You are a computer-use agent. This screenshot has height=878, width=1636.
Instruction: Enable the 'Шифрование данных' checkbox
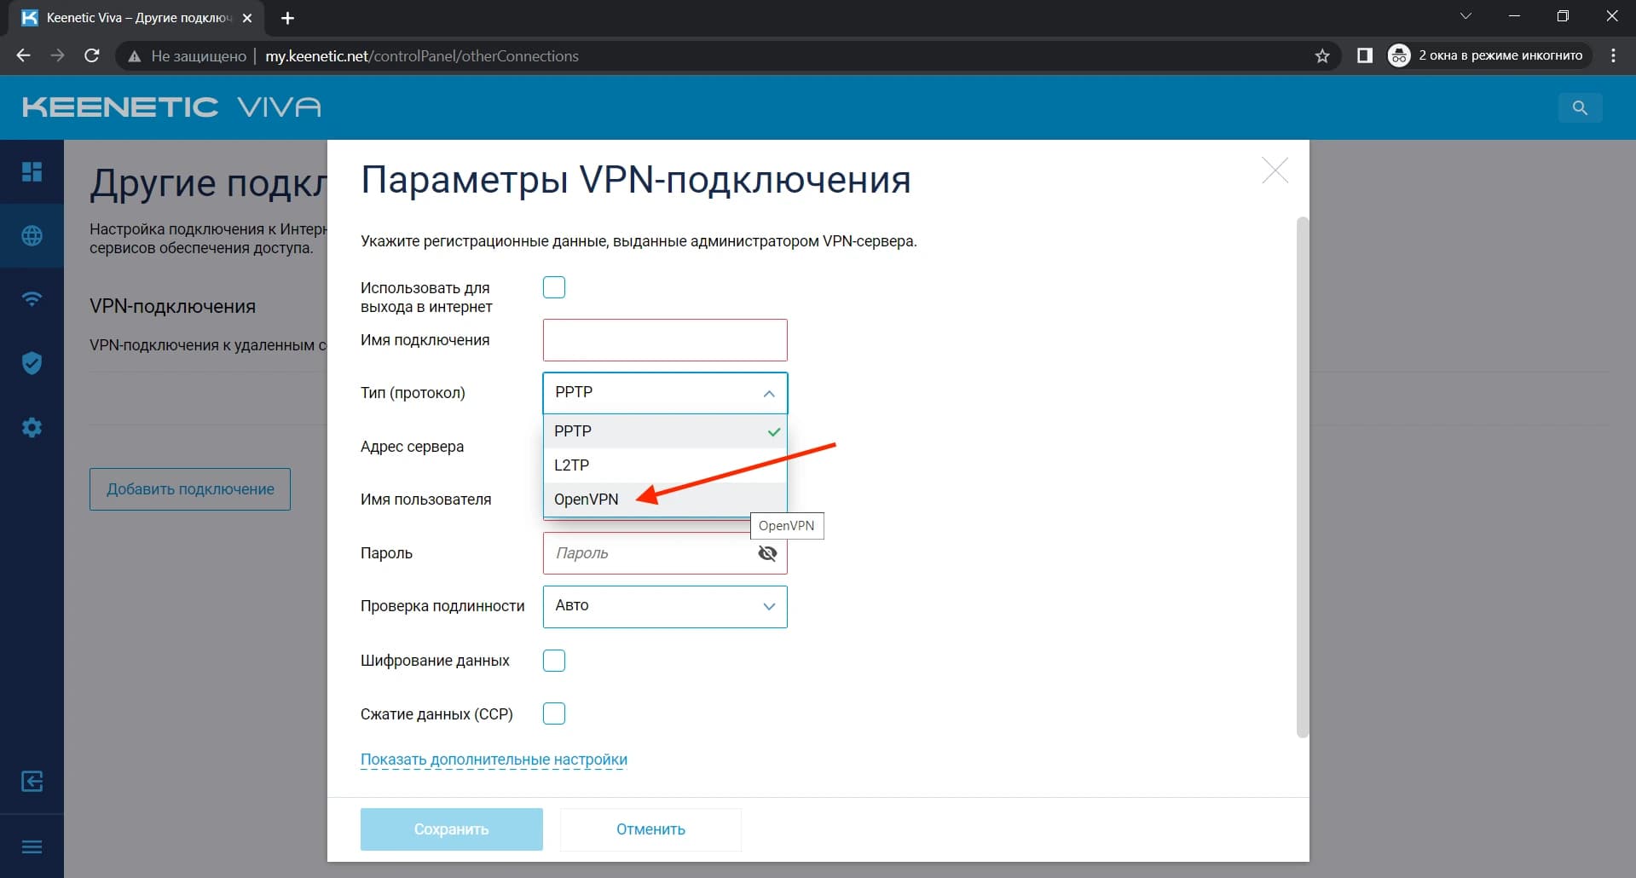[x=554, y=660]
